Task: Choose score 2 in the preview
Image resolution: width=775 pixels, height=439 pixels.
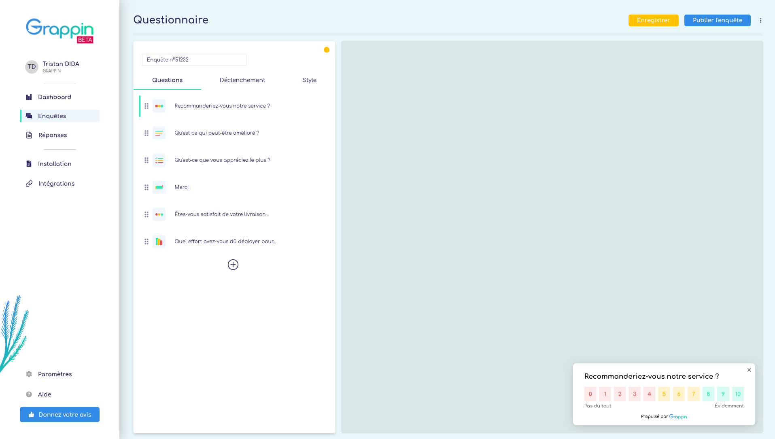Action: point(620,394)
